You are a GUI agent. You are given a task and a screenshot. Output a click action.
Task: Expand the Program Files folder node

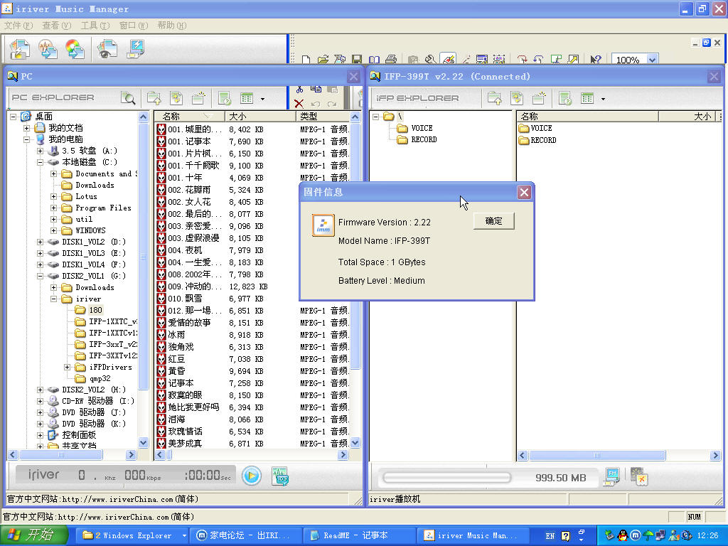point(53,208)
